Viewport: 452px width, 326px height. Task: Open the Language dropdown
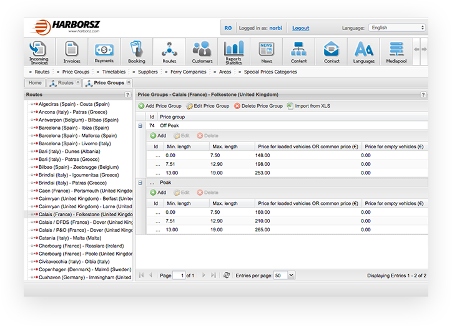click(397, 28)
